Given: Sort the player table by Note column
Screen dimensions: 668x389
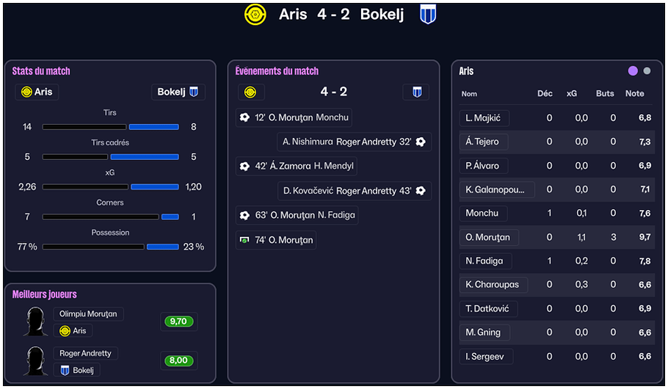Looking at the screenshot, I should 634,94.
